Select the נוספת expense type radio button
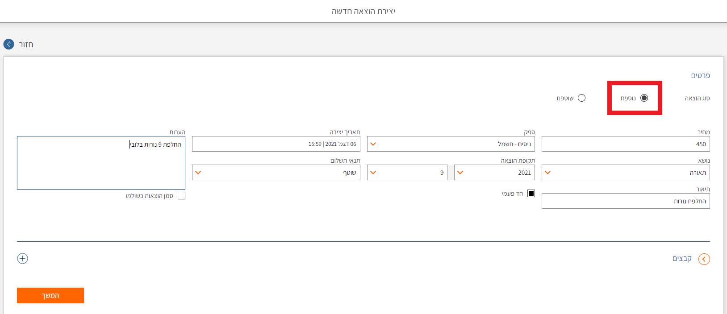 (x=644, y=98)
